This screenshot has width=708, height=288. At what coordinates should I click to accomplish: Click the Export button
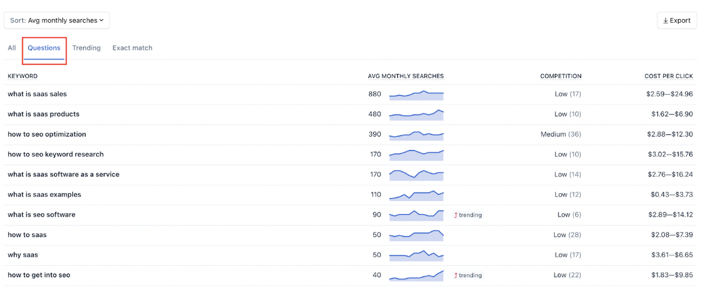coord(676,20)
